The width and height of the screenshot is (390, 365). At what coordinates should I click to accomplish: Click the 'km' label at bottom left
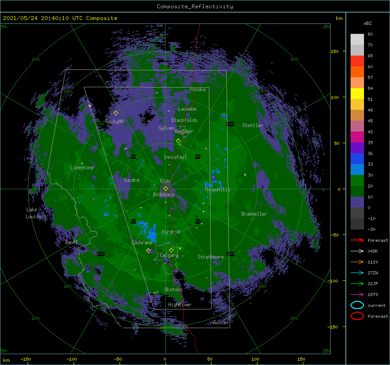(x=6, y=360)
